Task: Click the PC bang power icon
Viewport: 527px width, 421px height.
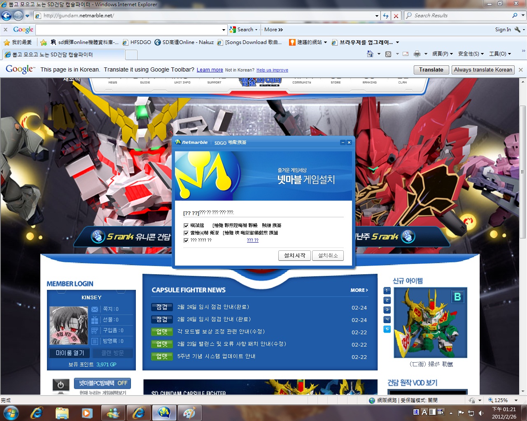Action: 61,385
